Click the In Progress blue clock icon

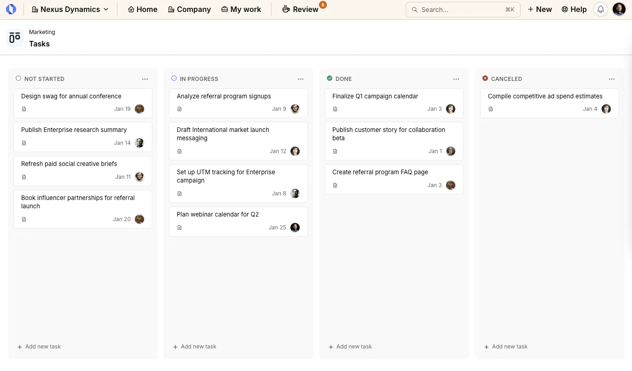(174, 78)
